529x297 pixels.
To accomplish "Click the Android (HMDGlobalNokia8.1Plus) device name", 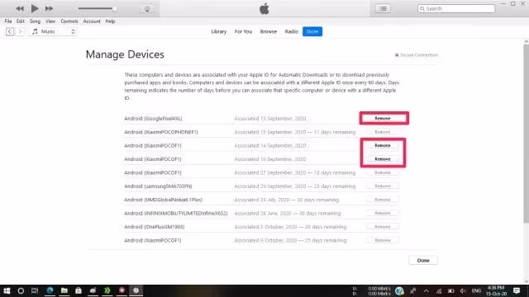I will [164, 200].
